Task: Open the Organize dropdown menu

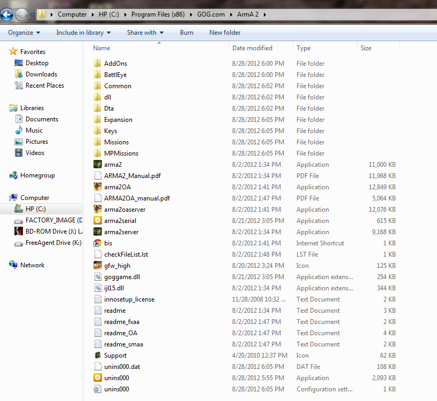Action: [24, 33]
